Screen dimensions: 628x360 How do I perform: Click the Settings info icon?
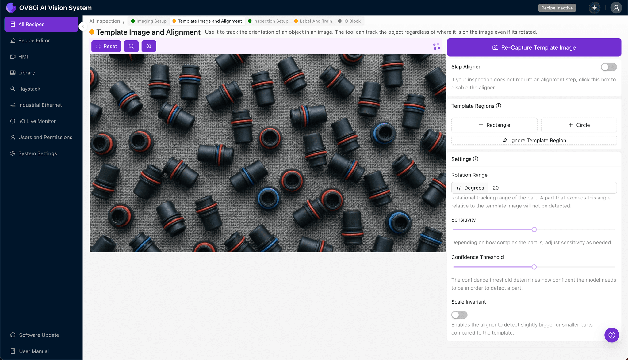pos(476,159)
